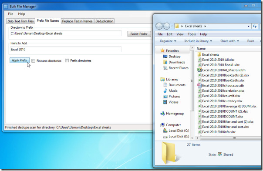This screenshot has width=263, height=171.
Task: Switch to Strip Text From Files tab
Action: click(20, 21)
